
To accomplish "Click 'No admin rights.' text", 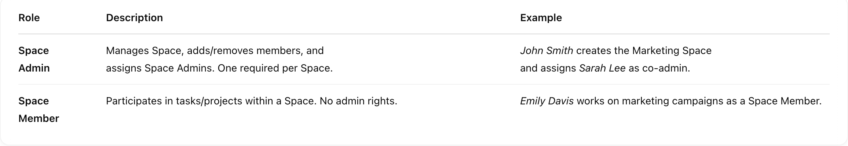I will click(358, 101).
